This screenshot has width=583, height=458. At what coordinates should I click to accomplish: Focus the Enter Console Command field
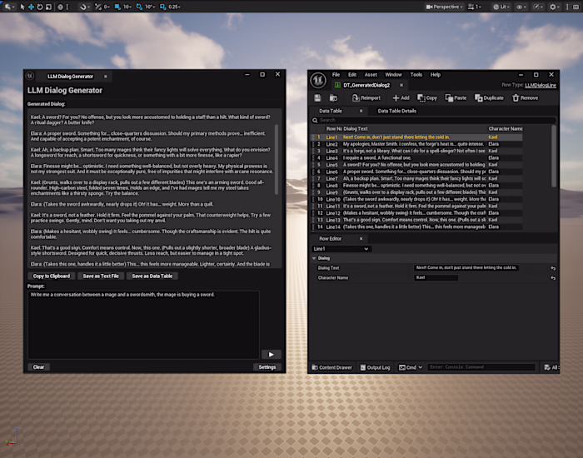pyautogui.click(x=481, y=367)
